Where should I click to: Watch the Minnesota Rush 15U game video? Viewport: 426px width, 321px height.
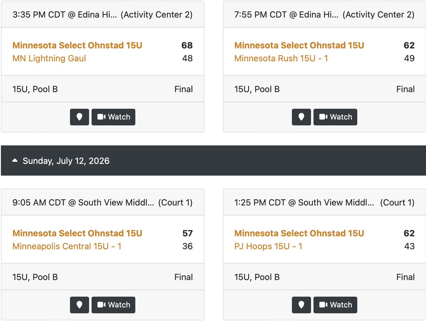[335, 117]
